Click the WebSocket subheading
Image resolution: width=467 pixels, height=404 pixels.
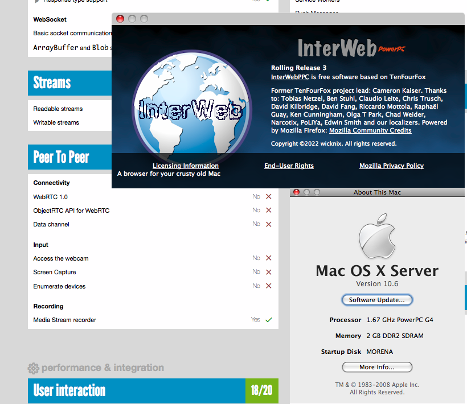[x=50, y=19]
